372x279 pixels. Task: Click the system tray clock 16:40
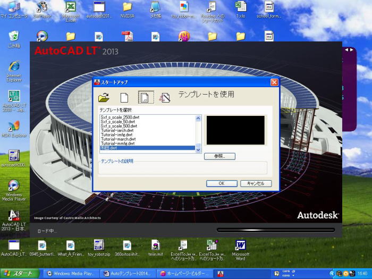(x=362, y=274)
